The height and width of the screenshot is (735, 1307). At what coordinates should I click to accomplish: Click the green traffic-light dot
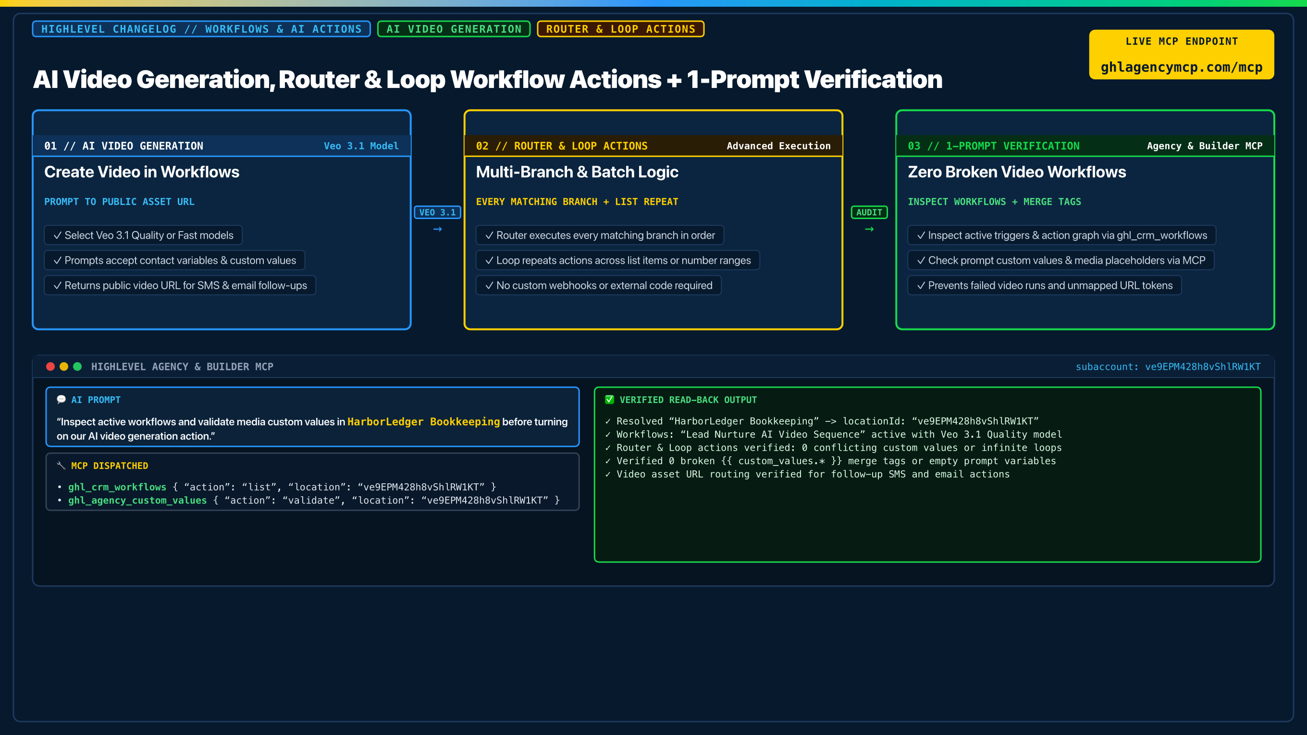click(78, 366)
